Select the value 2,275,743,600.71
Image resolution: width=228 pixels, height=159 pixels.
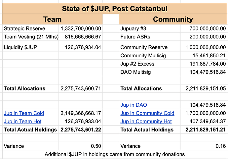[81, 88]
